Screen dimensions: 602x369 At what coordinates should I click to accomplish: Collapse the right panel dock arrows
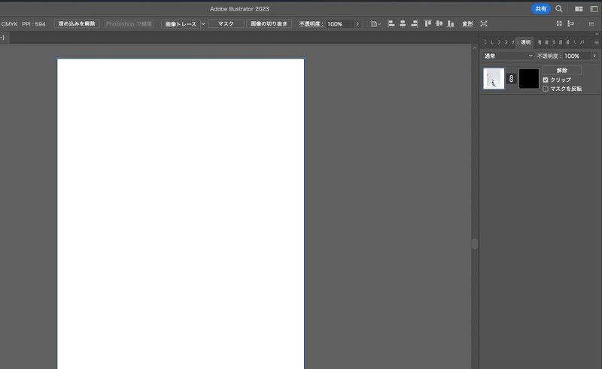pos(597,34)
